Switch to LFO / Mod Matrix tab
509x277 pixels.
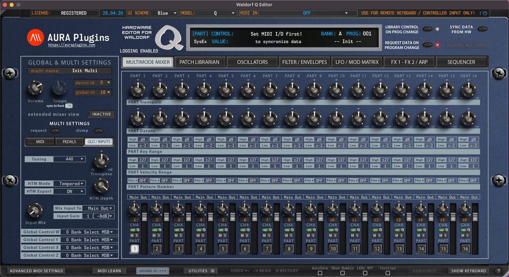(x=357, y=62)
